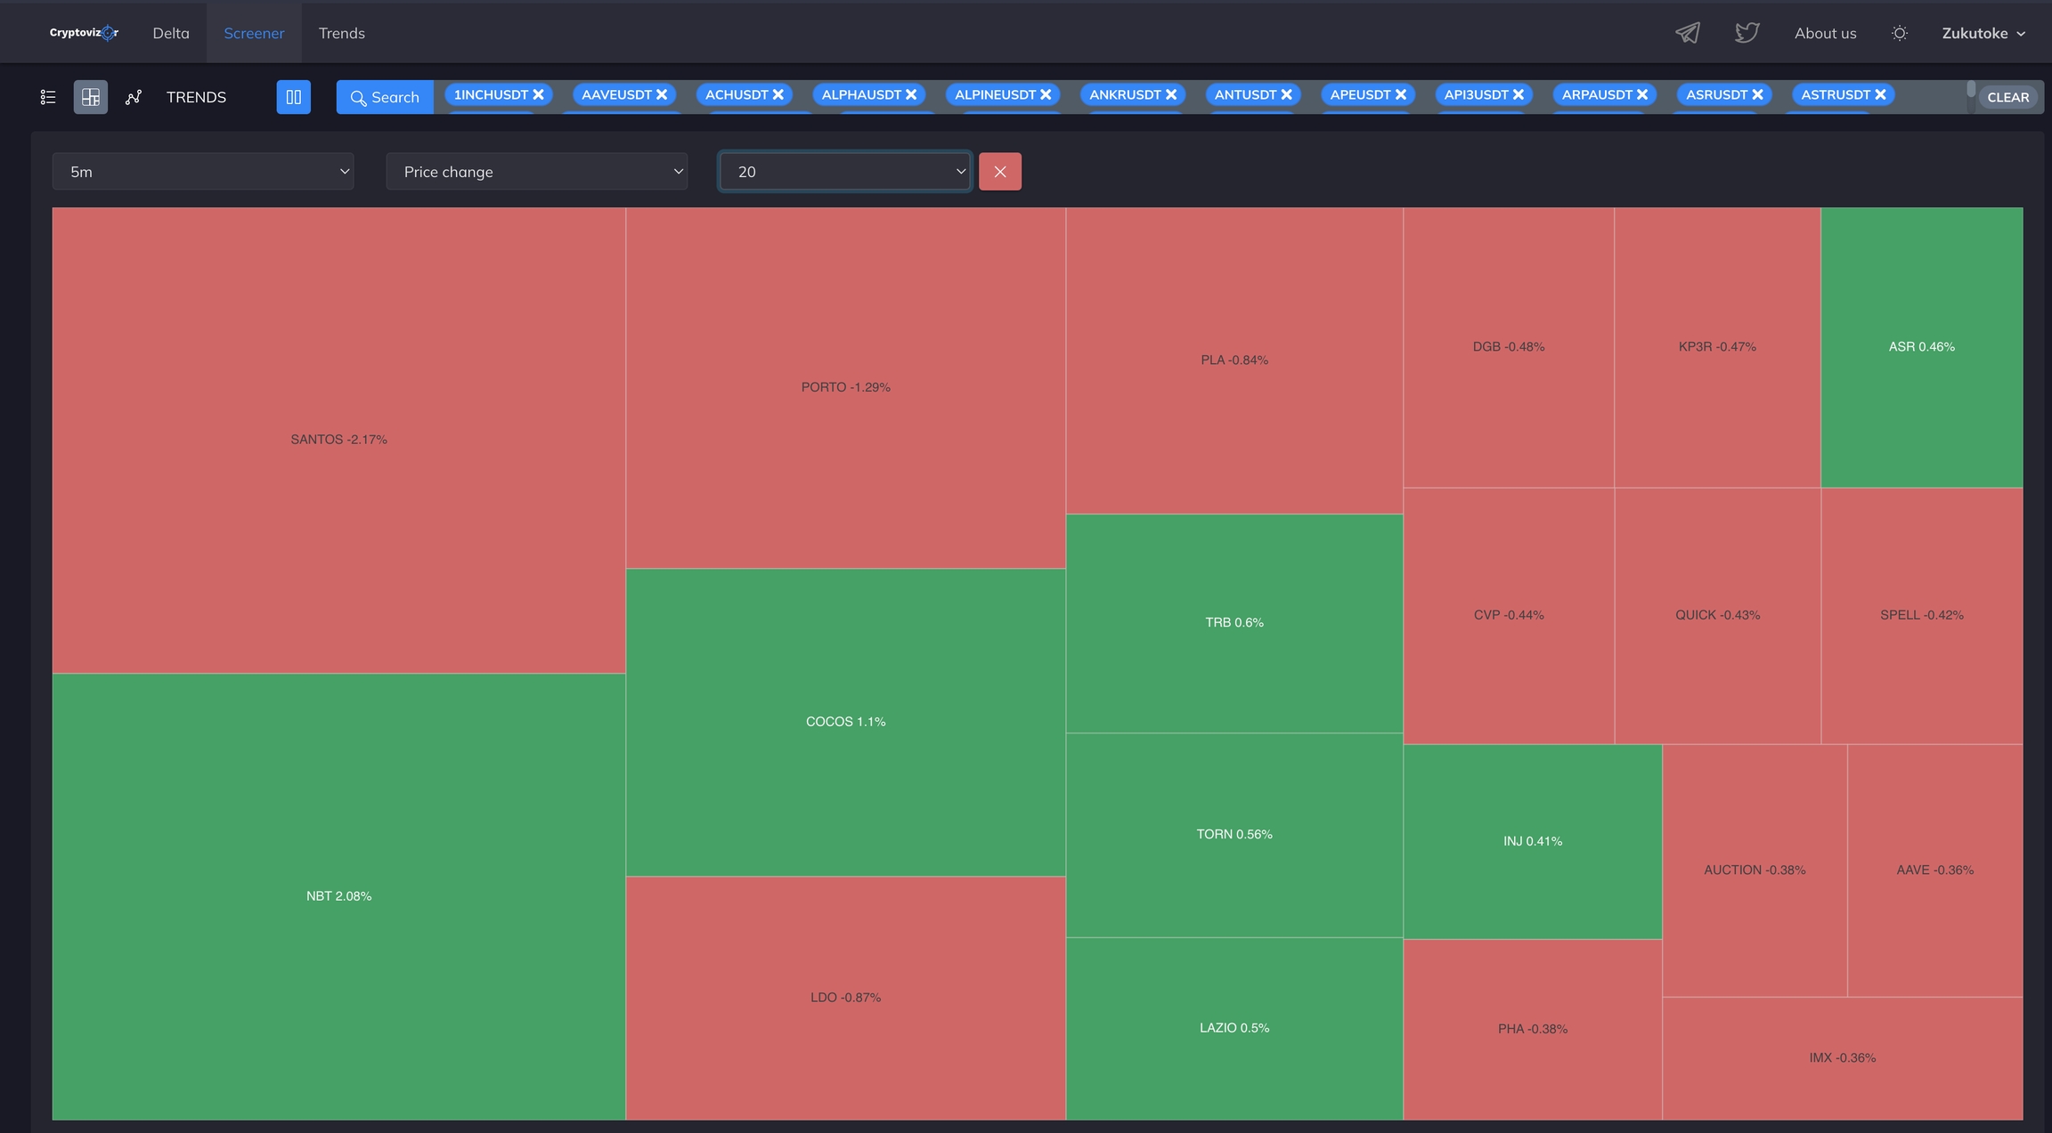Select the treemap grid view icon

click(91, 97)
